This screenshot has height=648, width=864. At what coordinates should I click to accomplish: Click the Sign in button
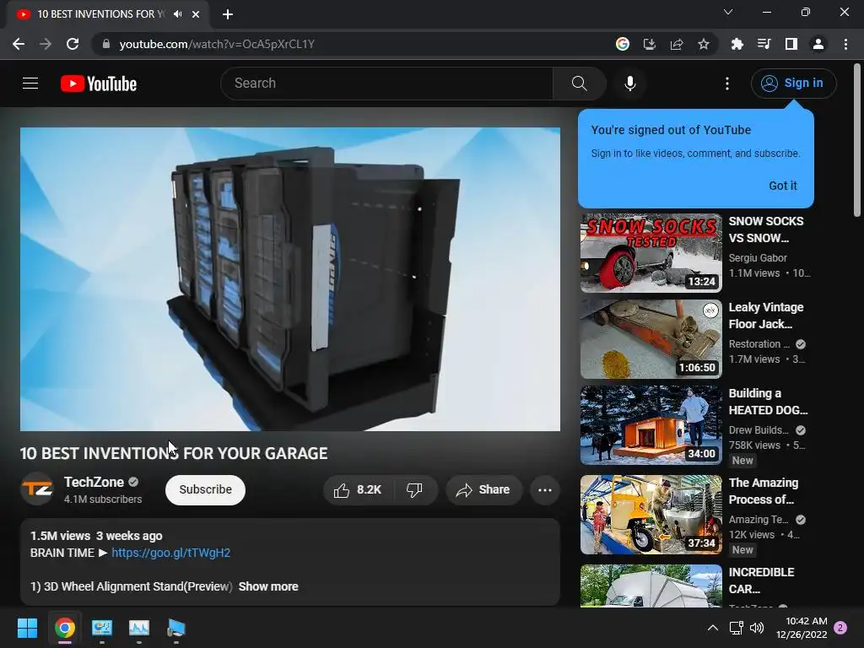point(793,84)
